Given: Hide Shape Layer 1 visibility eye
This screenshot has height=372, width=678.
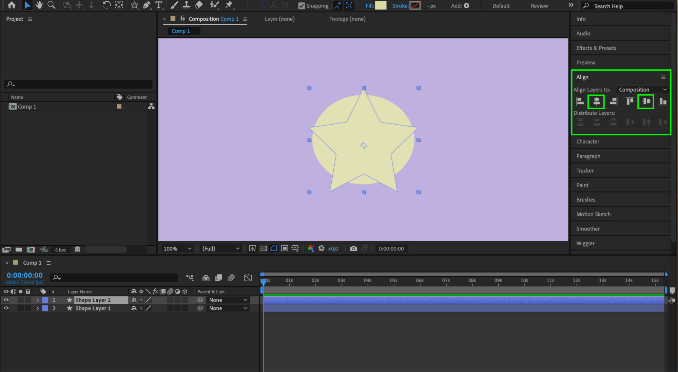Looking at the screenshot, I should coord(6,308).
